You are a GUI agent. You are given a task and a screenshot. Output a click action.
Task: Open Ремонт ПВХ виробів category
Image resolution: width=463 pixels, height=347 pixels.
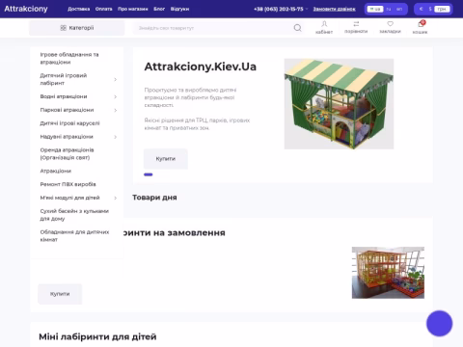68,184
